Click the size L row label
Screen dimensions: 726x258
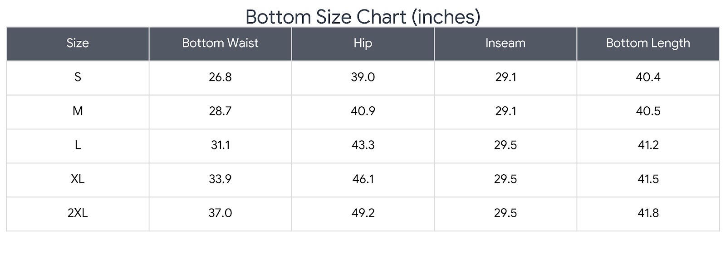point(78,145)
